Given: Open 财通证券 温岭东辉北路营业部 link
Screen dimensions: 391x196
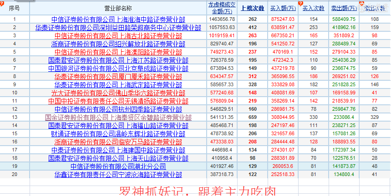Looking at the screenshot, I should tap(118, 134).
